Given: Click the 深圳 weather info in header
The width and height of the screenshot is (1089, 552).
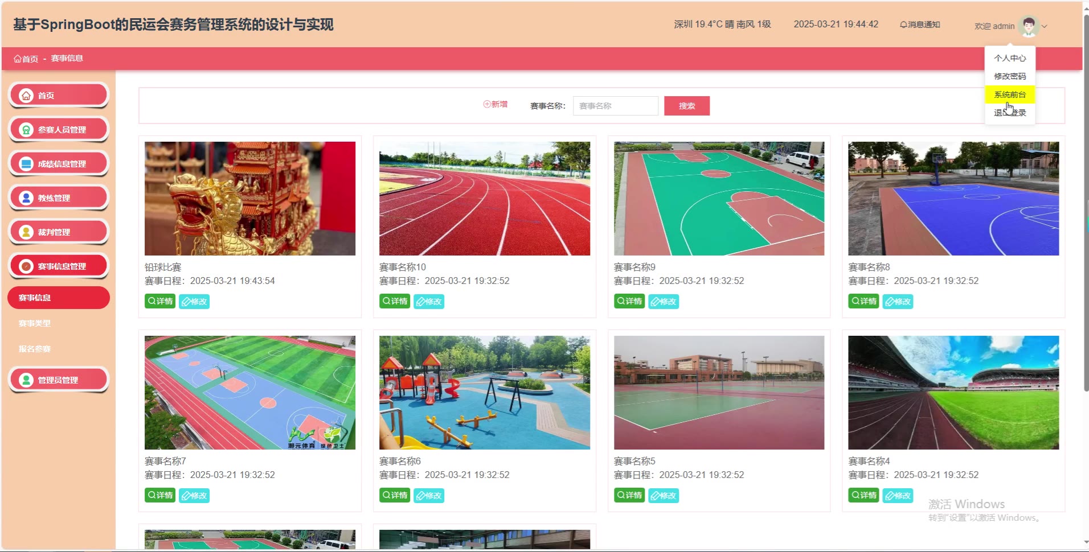Looking at the screenshot, I should pos(722,24).
